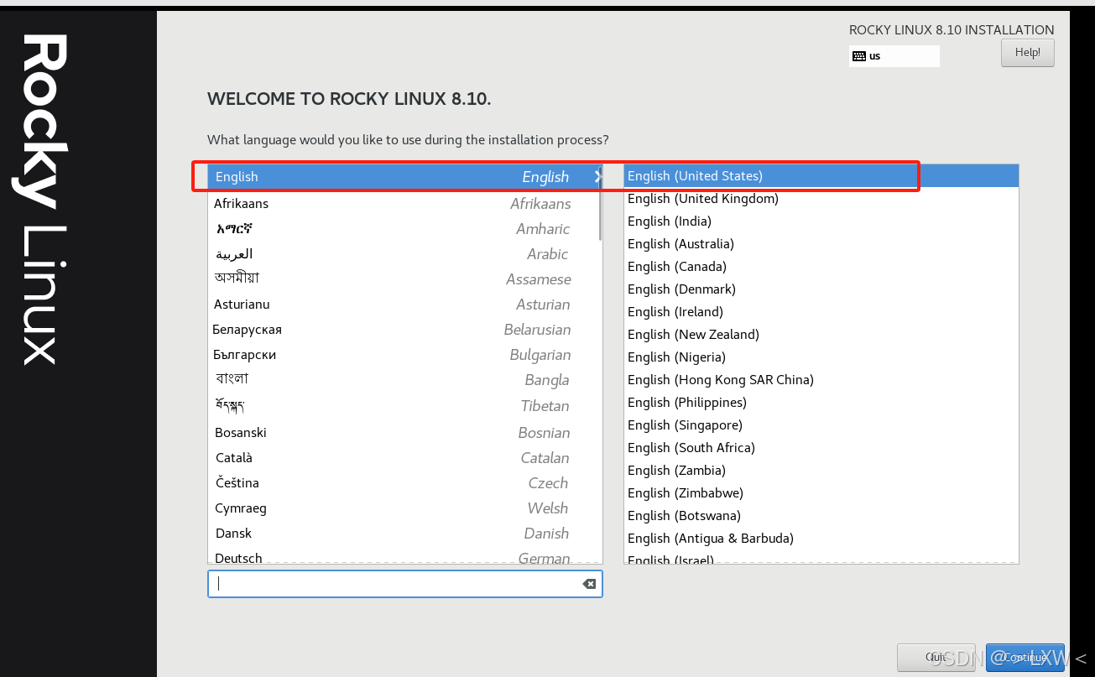This screenshot has width=1095, height=677.
Task: Choose English (South Africa) locale
Action: [x=821, y=448]
